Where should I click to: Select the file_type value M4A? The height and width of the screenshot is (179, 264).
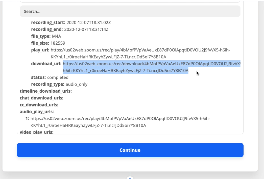[x=57, y=36]
